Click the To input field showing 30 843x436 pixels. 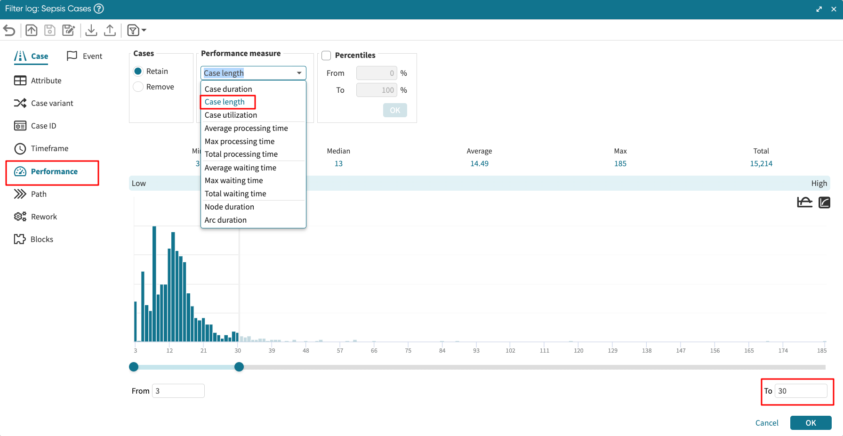801,391
